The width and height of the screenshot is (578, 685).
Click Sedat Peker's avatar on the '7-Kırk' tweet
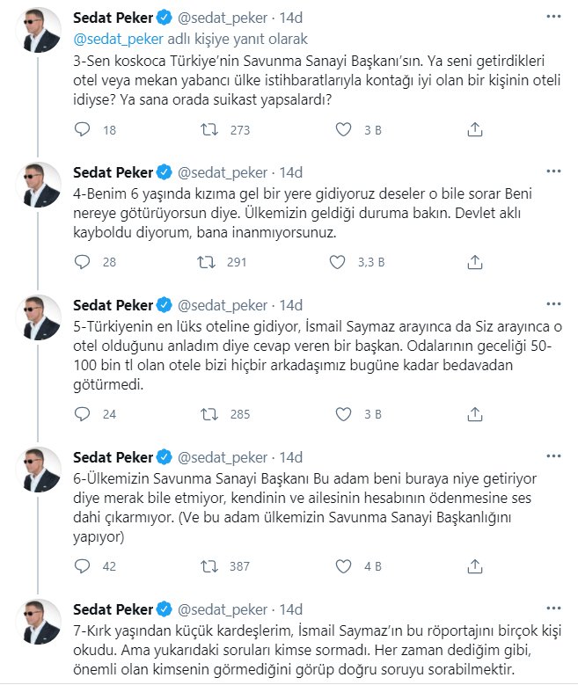pos(40,623)
